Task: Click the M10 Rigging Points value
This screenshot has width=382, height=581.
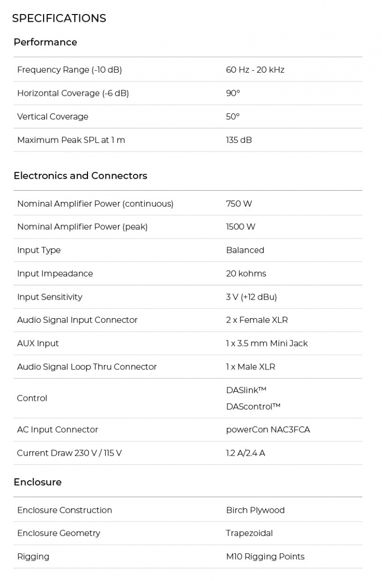Action: [x=265, y=557]
